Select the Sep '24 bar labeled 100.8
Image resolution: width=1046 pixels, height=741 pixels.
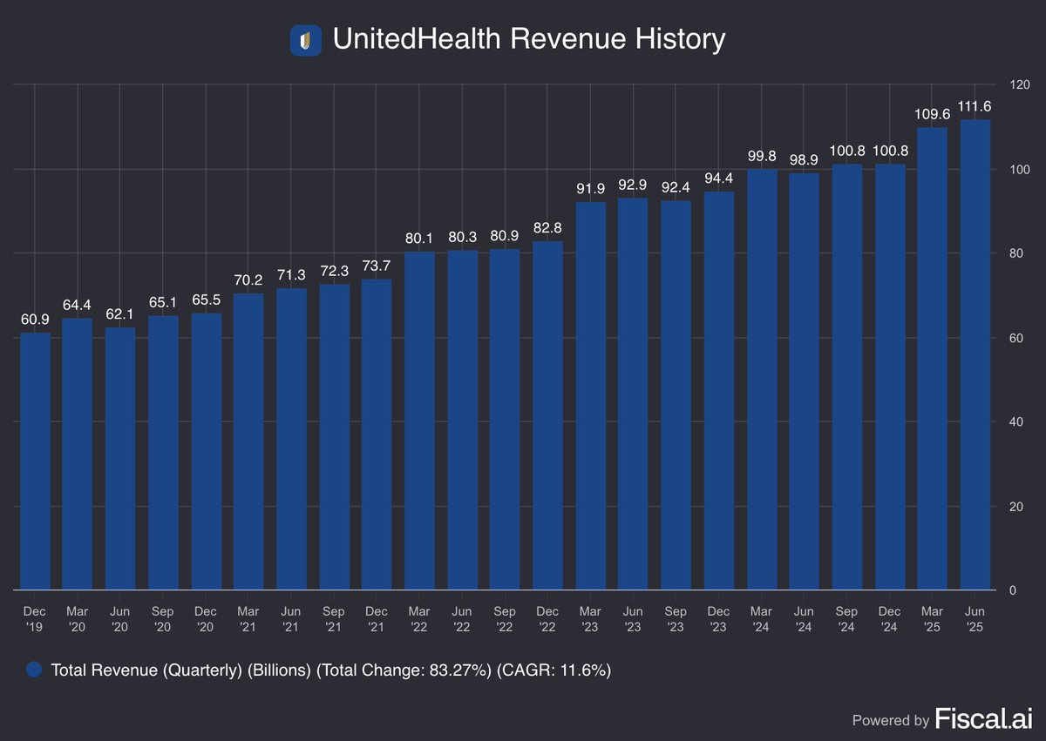848,377
